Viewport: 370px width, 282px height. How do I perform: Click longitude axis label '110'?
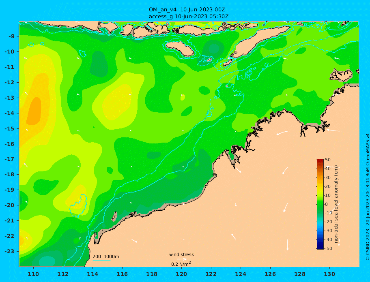tap(33, 274)
